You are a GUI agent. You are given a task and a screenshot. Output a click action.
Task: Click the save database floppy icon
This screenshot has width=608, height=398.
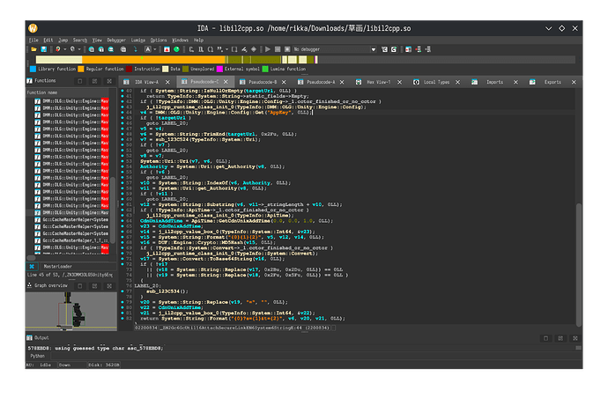44,49
